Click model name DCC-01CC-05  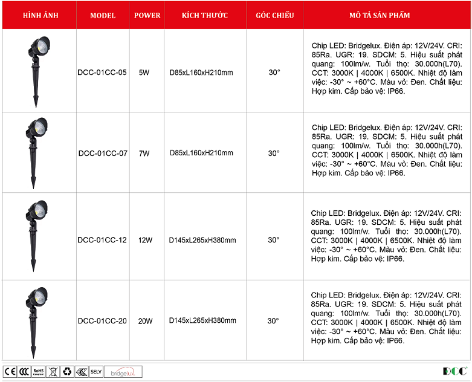tap(102, 73)
